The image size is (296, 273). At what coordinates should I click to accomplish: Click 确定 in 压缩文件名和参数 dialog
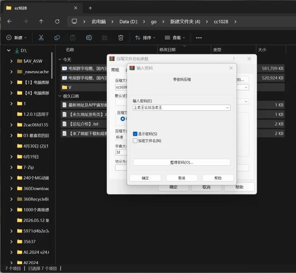[173, 188]
